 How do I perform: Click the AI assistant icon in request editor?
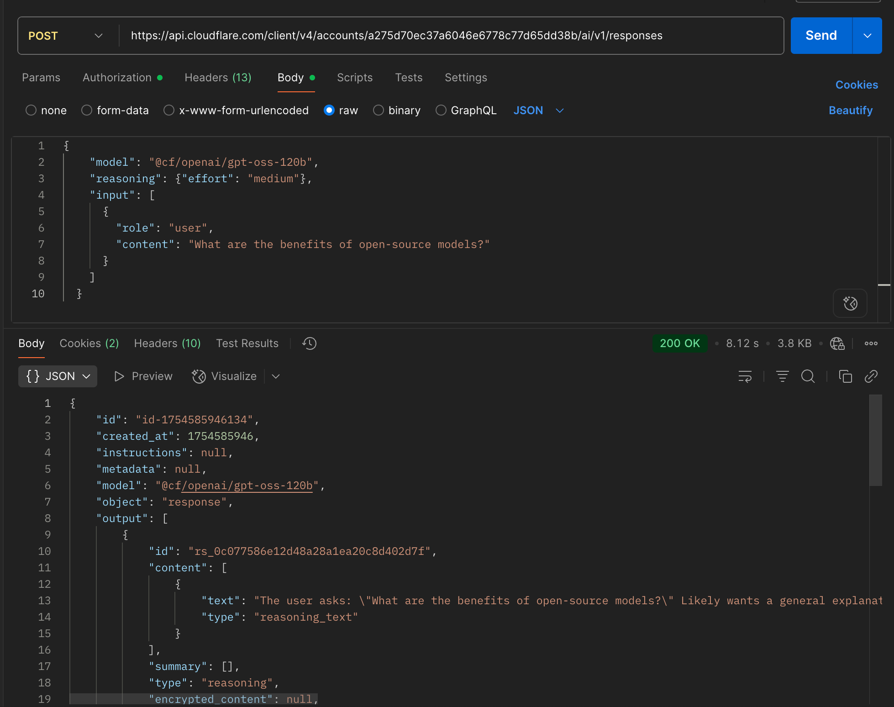850,303
